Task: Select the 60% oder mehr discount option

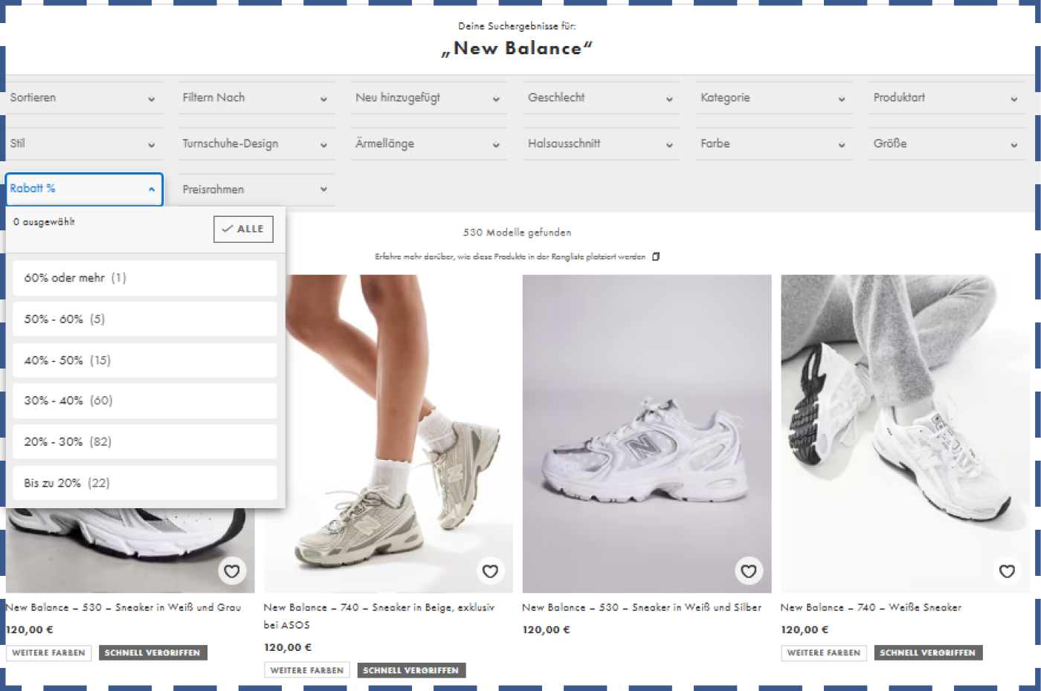Action: [x=144, y=278]
